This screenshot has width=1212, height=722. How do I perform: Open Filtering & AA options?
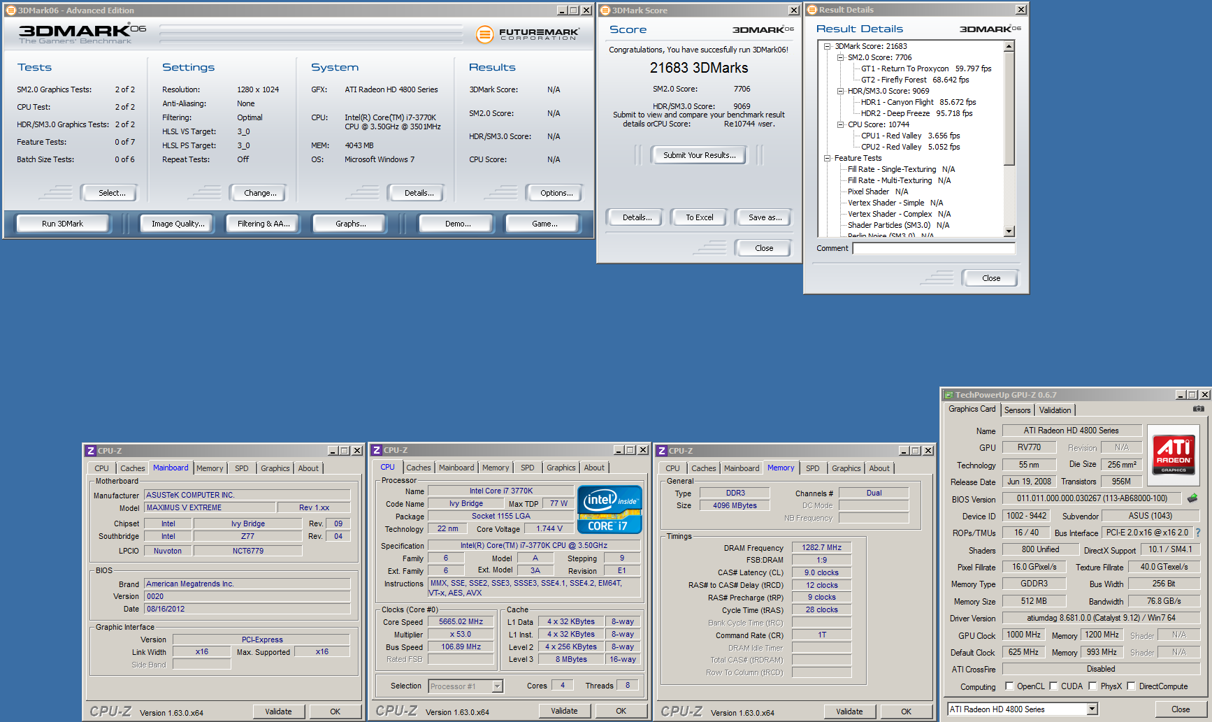tap(264, 224)
